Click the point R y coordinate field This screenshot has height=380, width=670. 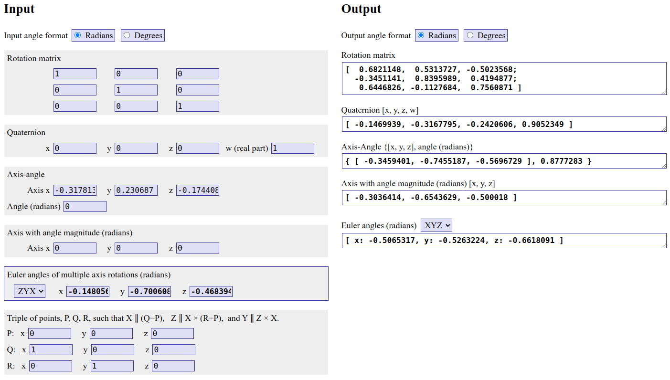coord(112,366)
